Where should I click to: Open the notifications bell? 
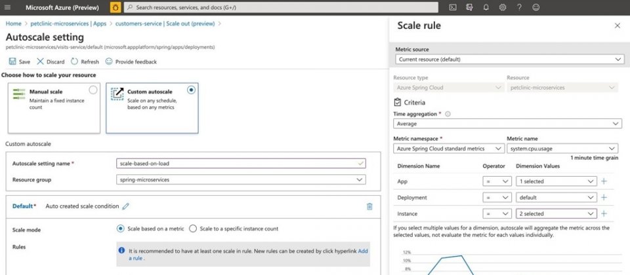[486, 7]
